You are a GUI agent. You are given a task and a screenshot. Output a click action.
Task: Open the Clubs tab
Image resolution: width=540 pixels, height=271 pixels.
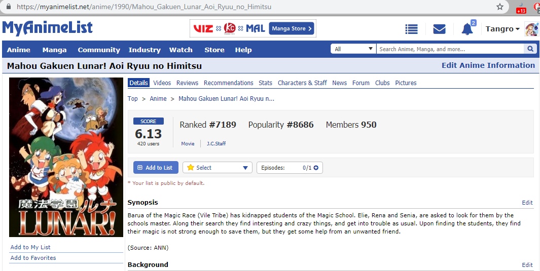pyautogui.click(x=382, y=83)
